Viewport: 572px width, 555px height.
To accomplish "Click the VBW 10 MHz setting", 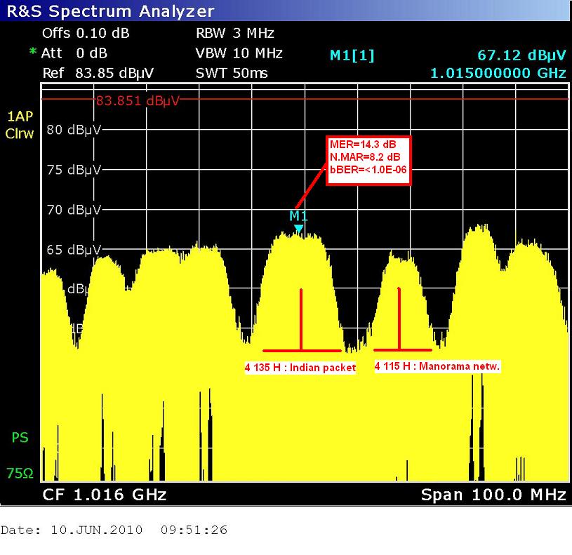I will coord(239,53).
